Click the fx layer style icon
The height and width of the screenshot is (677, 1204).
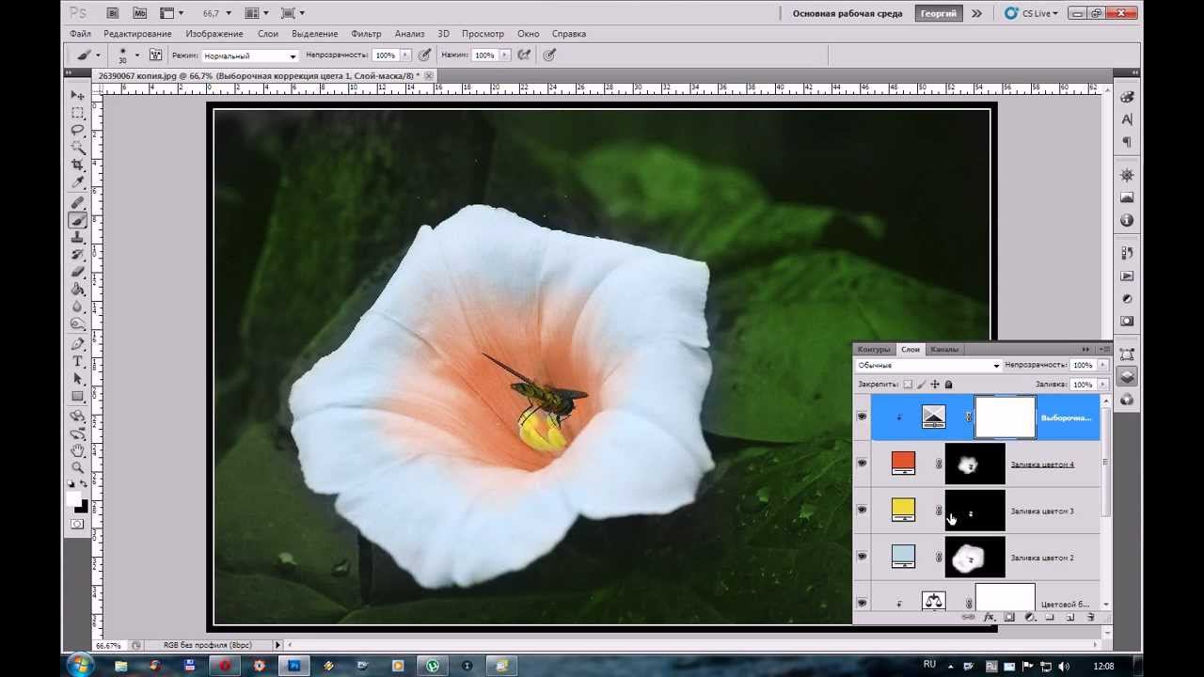989,618
